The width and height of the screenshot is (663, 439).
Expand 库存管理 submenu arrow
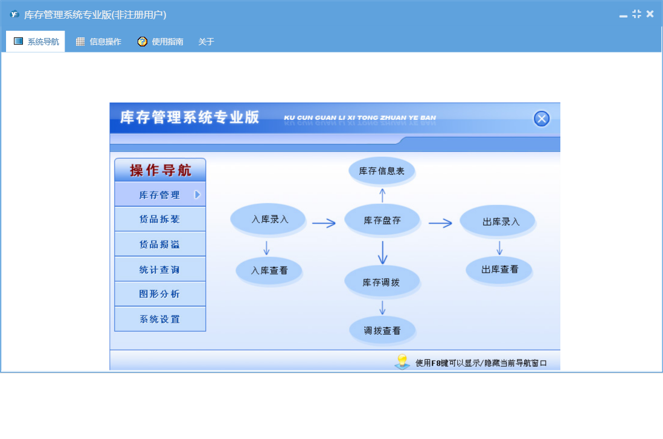pyautogui.click(x=197, y=195)
